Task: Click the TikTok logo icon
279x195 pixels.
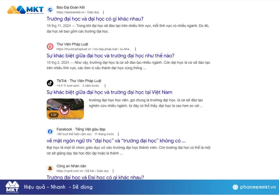Action: point(50,83)
